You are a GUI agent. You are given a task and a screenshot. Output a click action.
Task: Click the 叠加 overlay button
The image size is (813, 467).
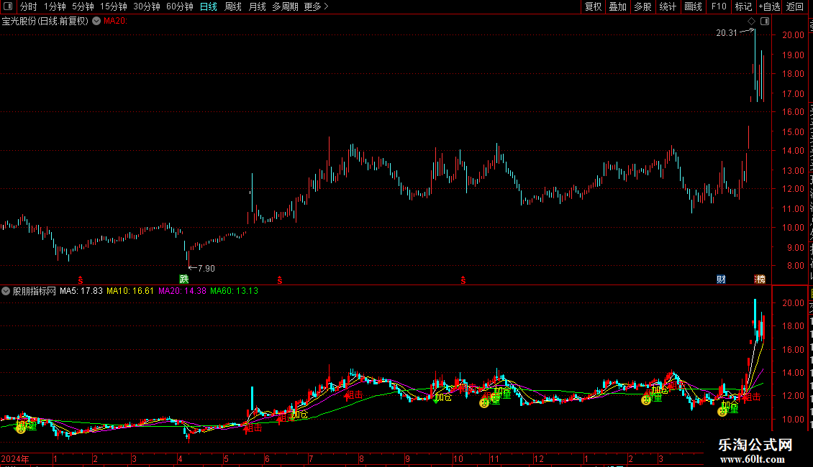click(617, 6)
